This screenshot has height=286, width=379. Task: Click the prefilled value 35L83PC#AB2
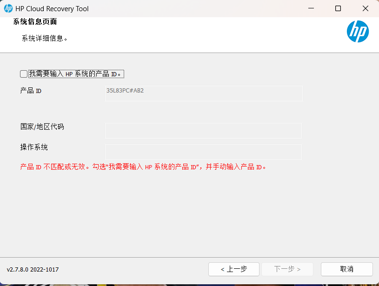(x=125, y=91)
